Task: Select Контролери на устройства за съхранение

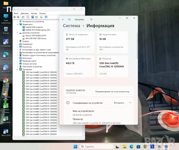Action: (41, 52)
